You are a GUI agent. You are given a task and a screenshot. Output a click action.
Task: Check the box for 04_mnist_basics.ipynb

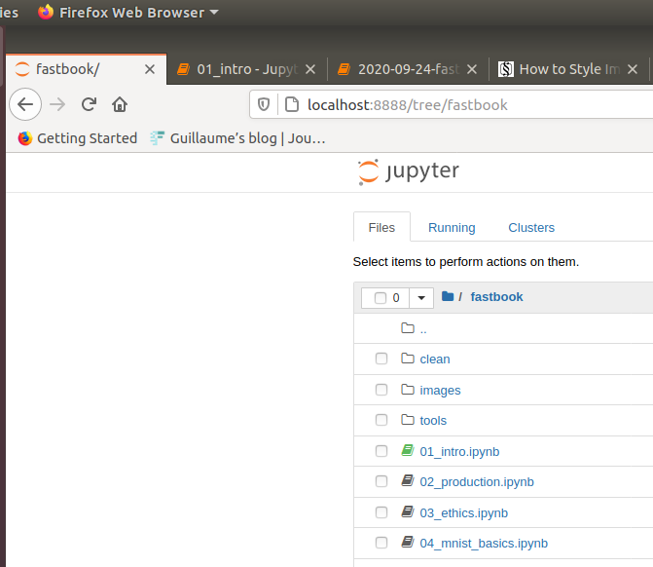coord(381,543)
